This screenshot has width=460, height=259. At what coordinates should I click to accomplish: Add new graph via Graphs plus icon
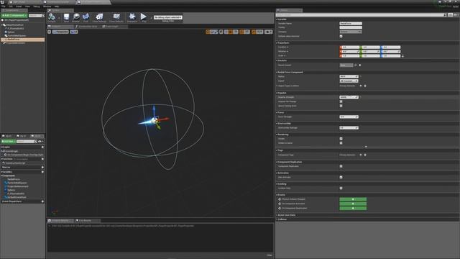pos(42,147)
